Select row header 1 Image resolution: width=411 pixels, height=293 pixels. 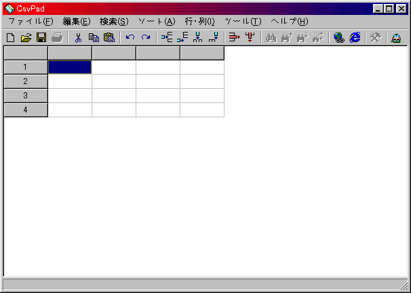26,67
